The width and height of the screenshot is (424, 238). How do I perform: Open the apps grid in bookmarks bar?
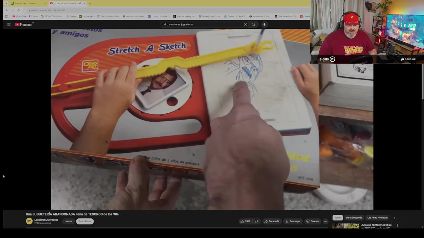pos(6,16)
